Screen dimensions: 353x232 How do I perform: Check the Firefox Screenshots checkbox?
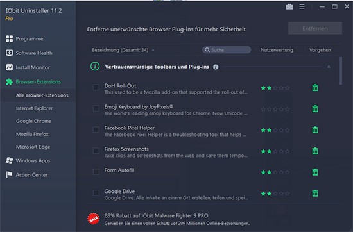tap(96, 151)
